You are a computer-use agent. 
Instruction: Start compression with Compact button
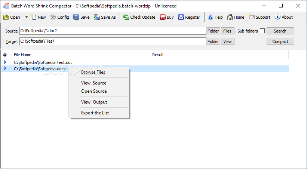(x=280, y=42)
